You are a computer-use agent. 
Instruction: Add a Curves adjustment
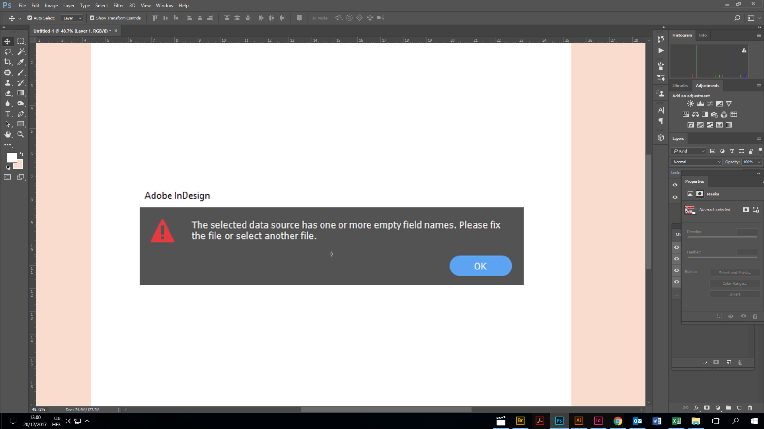click(x=709, y=104)
